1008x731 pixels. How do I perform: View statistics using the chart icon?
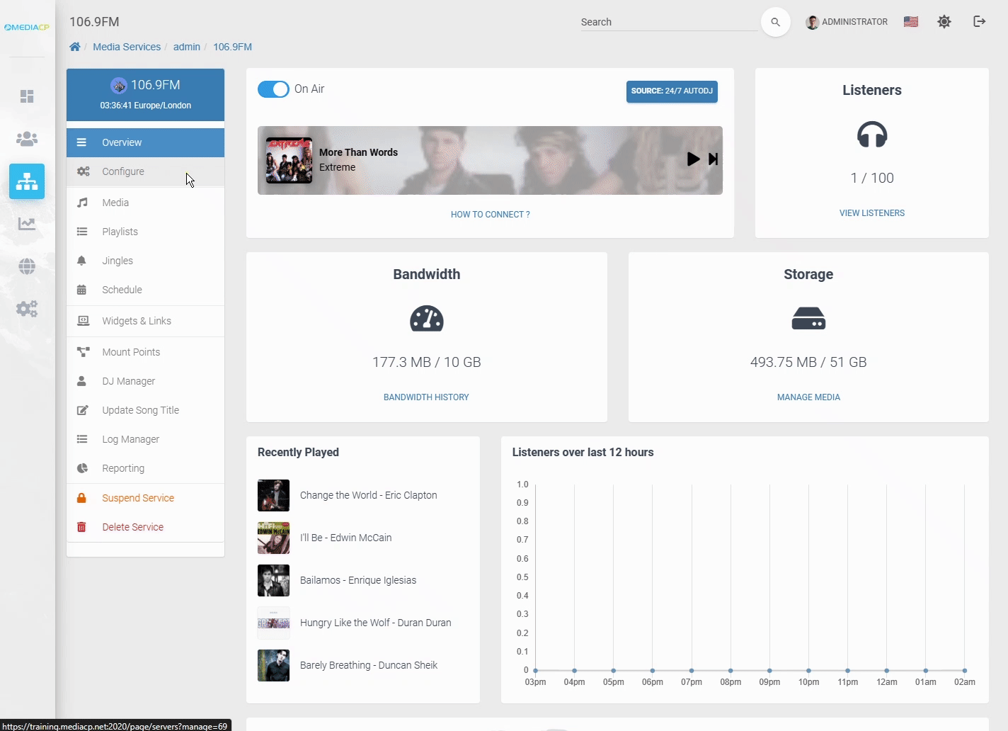point(27,224)
